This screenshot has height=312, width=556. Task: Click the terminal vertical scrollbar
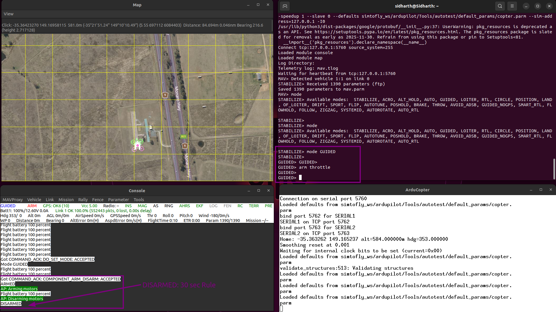554,169
